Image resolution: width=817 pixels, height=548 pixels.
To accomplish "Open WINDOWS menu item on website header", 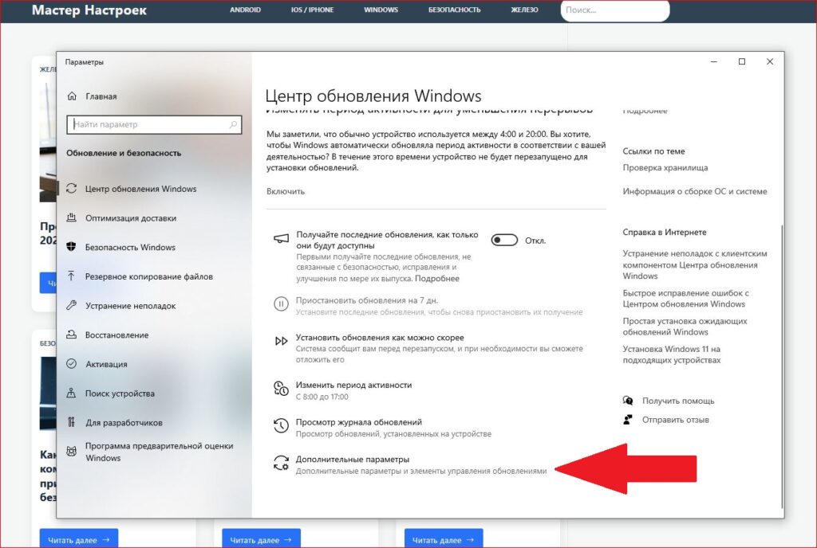I will [x=381, y=10].
